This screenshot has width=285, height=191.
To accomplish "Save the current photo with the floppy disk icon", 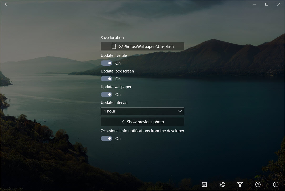I will click(204, 184).
